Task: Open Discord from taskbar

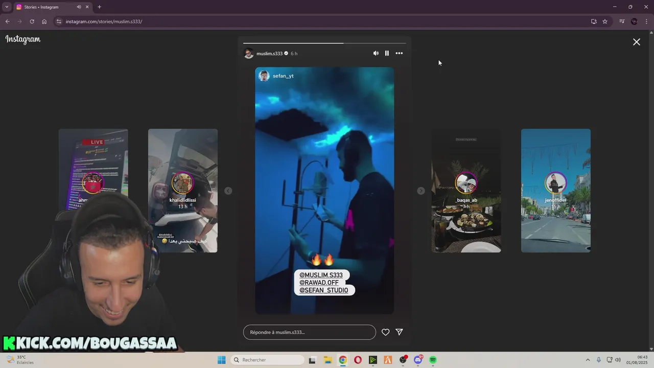Action: [x=418, y=360]
